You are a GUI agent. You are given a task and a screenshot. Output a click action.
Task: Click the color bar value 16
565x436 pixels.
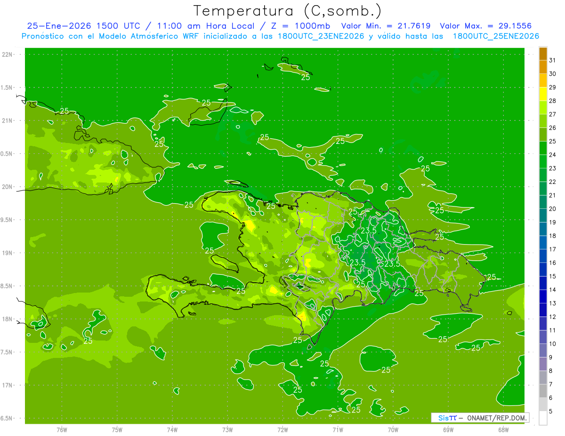(x=553, y=263)
